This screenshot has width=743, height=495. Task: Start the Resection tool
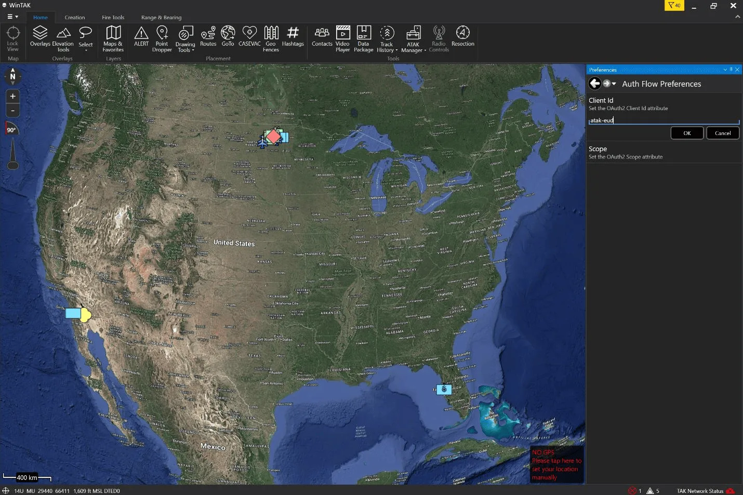tap(463, 37)
